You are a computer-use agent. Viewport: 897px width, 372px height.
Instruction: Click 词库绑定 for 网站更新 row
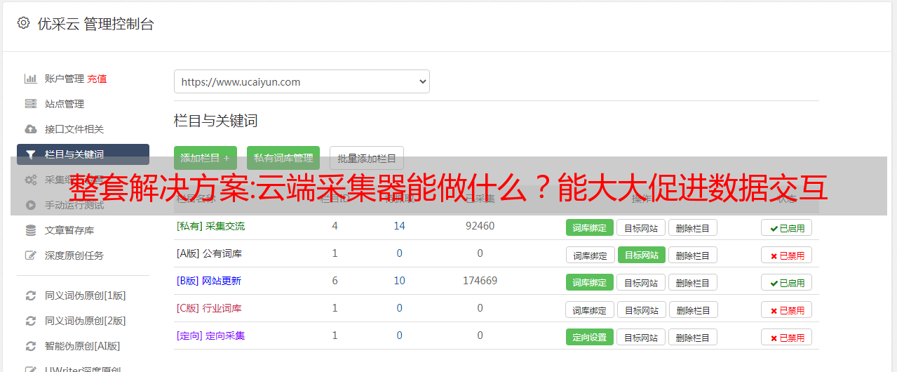(x=590, y=282)
